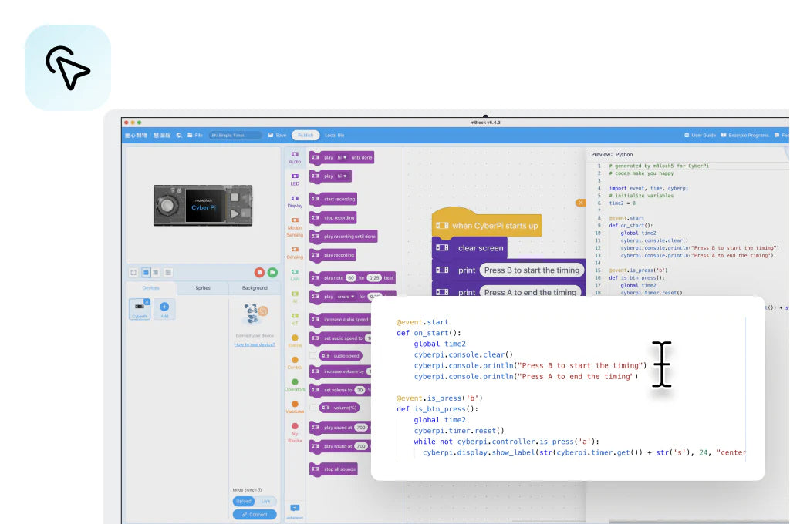
Task: Open the Audio block category
Action: 295,157
